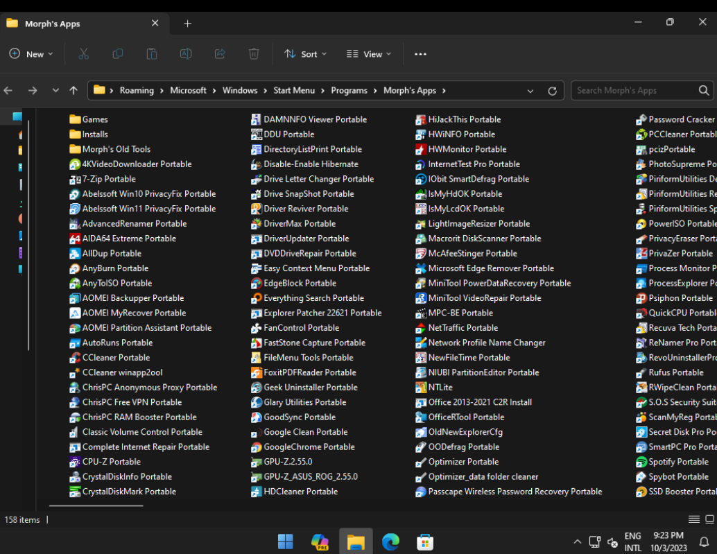Select CrystalDiskMark Portable shortcut
The image size is (717, 554).
click(x=123, y=492)
